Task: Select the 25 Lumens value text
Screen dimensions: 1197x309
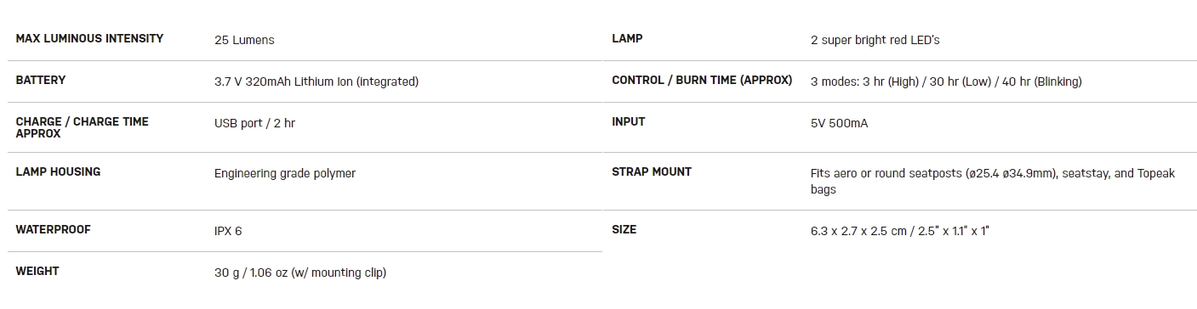Action: [244, 40]
